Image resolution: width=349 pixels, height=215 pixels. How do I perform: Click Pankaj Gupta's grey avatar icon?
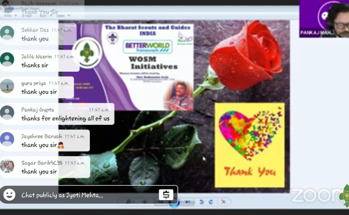tap(7, 113)
